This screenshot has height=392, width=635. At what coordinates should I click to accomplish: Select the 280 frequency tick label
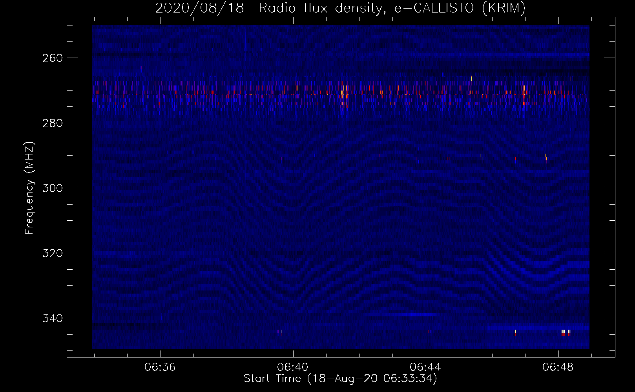point(52,123)
